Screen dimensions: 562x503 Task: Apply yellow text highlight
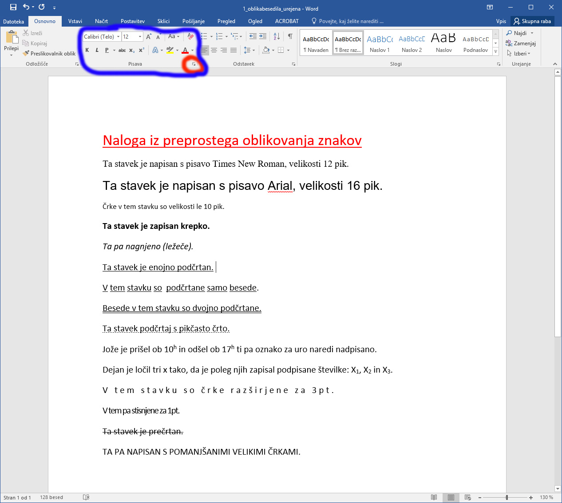pos(170,50)
